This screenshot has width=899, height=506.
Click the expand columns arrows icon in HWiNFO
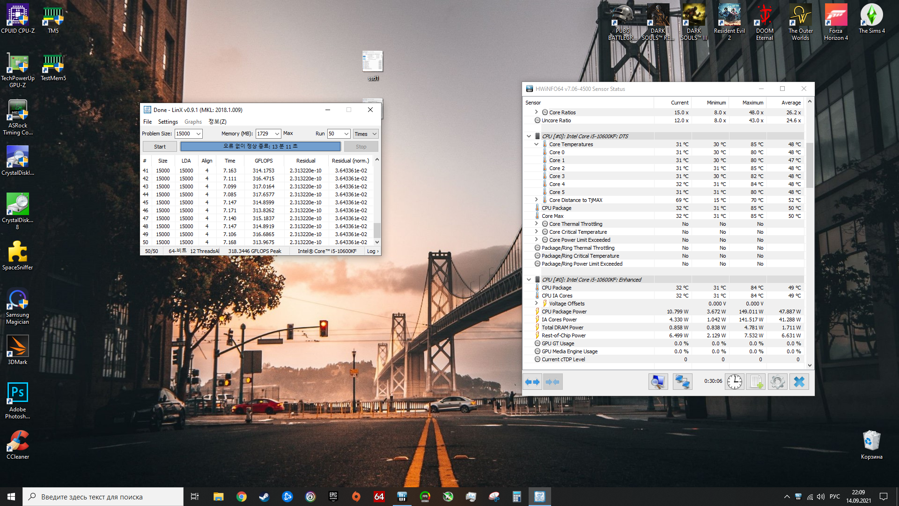tap(532, 382)
